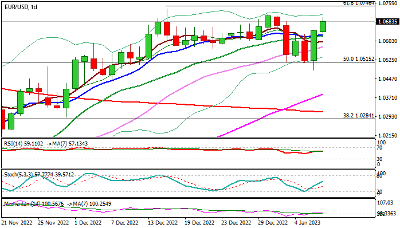Select the 50.0 1.05152 Fibonacci label
Viewport: 400px width, 228px height.
click(358, 59)
